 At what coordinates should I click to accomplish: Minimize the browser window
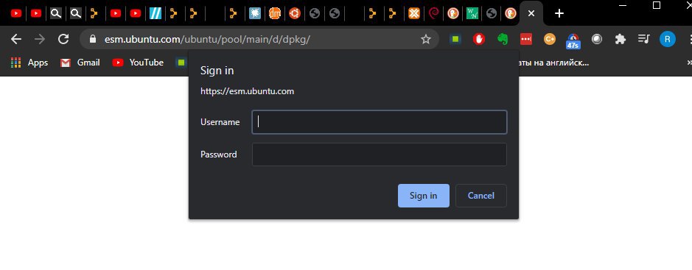tap(623, 5)
